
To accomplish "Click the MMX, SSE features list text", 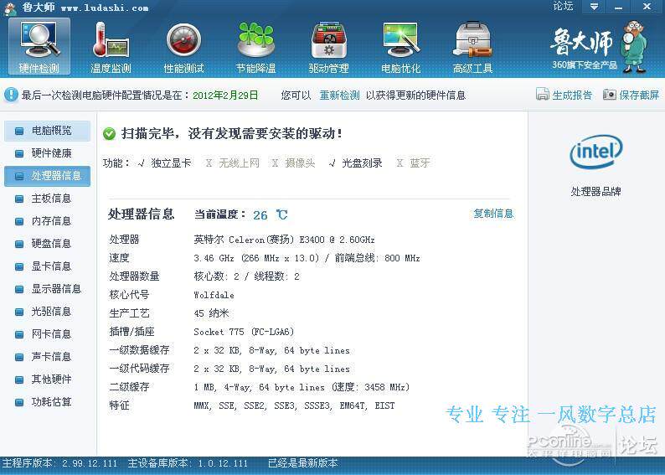I will (x=294, y=405).
